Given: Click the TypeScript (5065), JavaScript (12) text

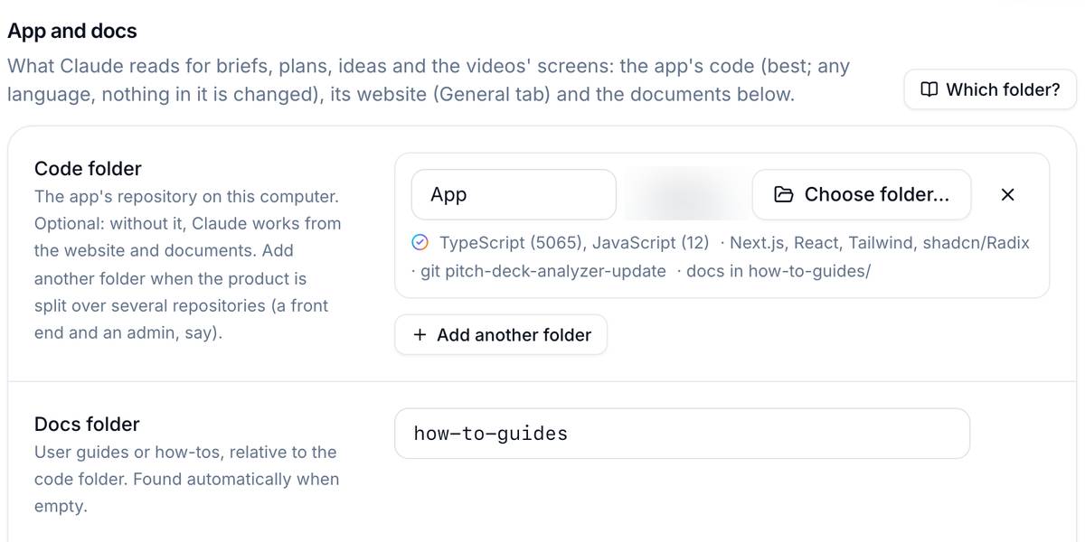Looking at the screenshot, I should [x=574, y=243].
